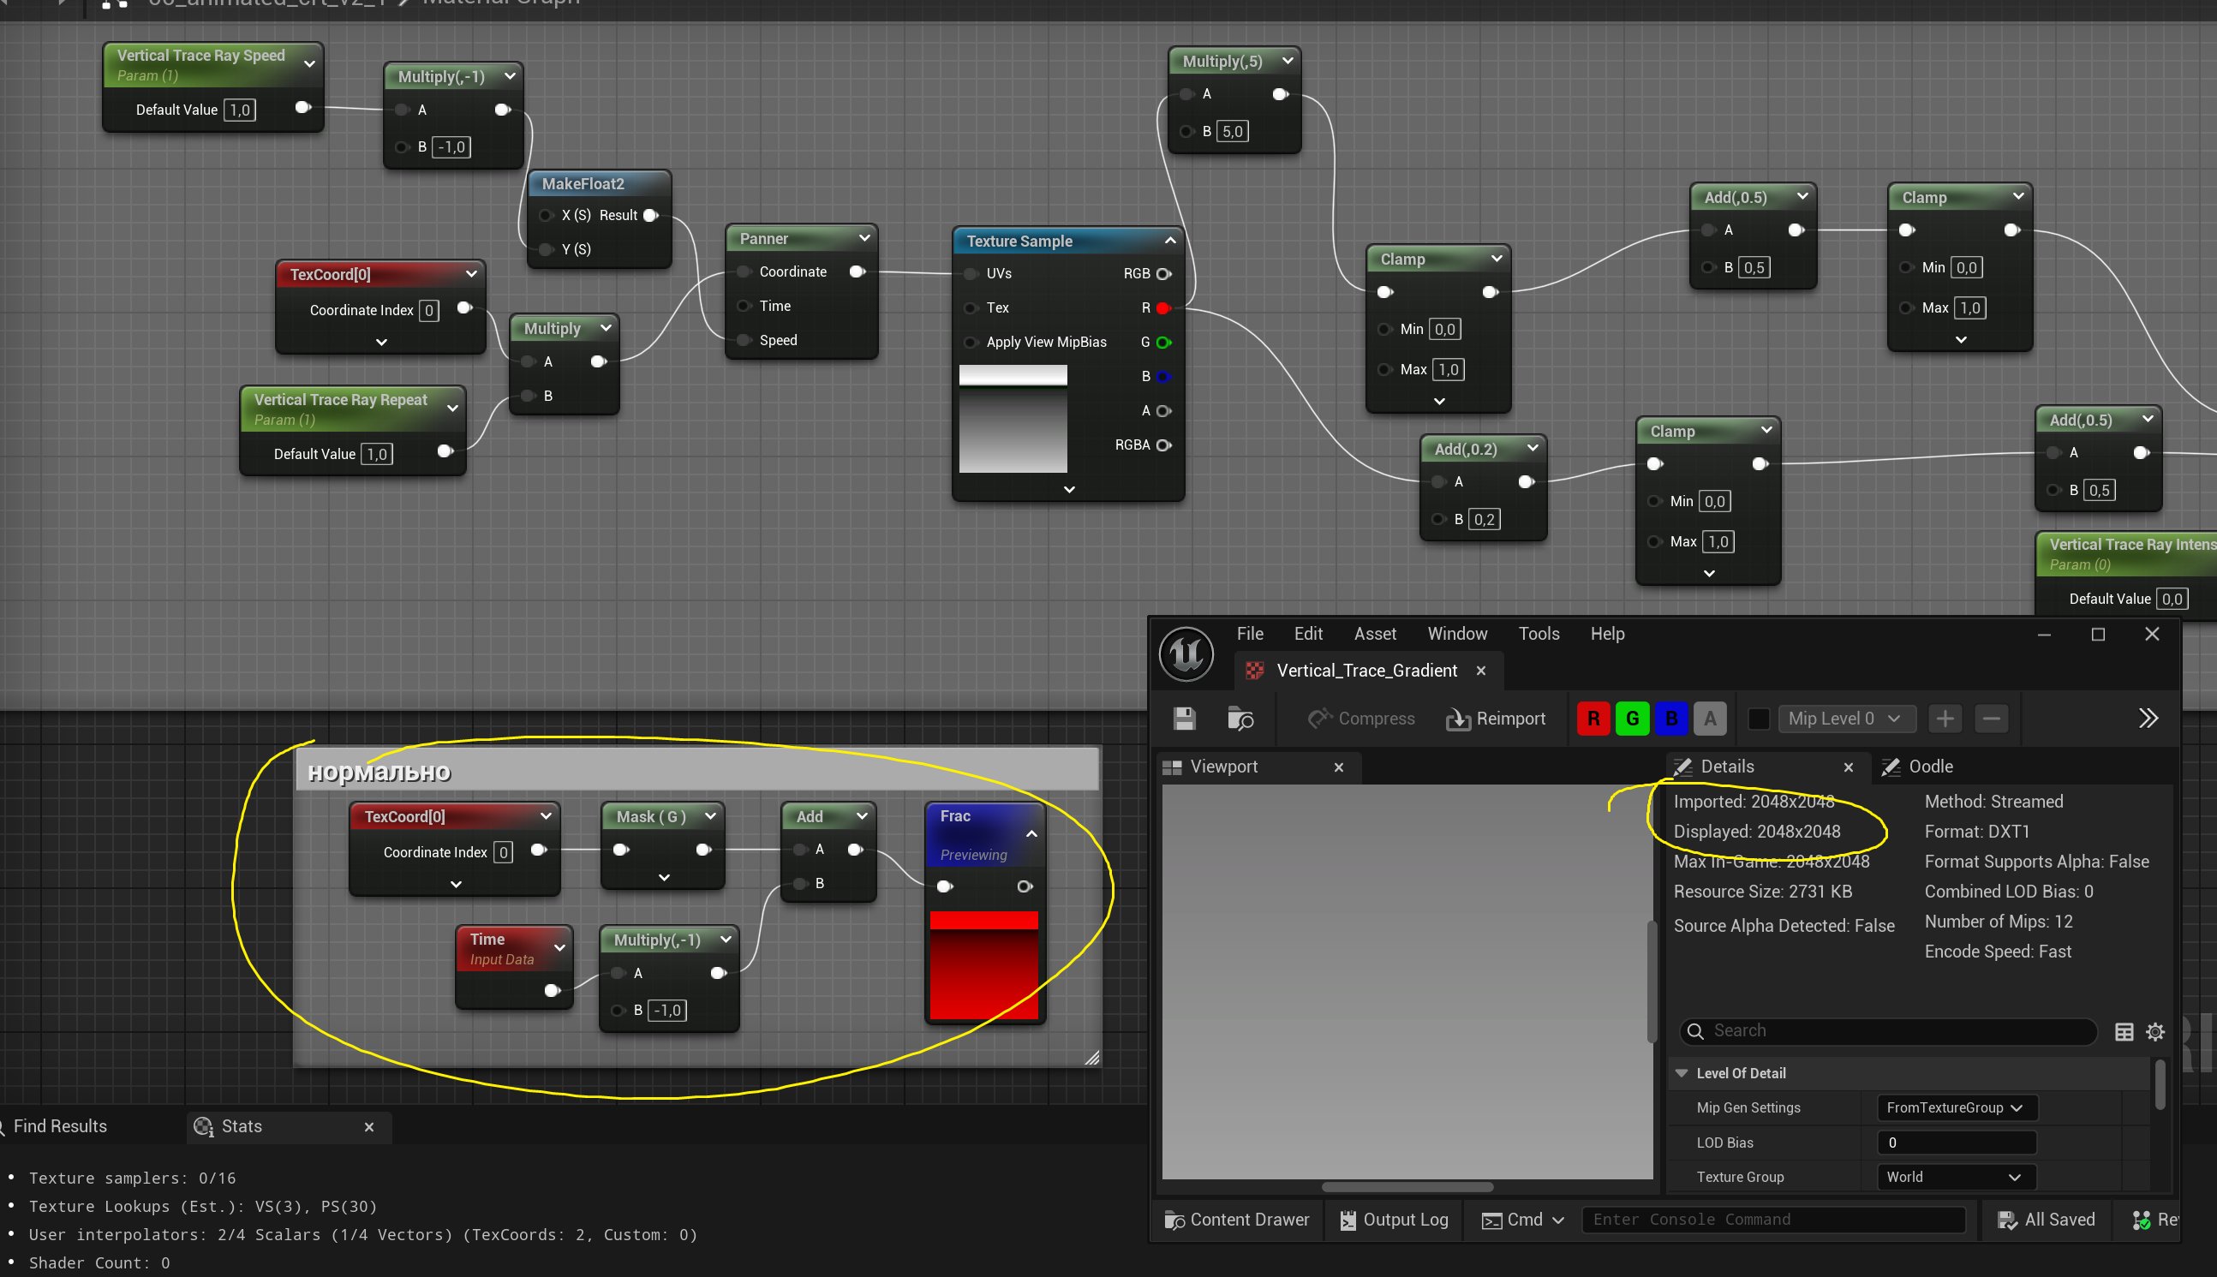Click the zoom in plus icon
2217x1277 pixels.
click(1945, 719)
